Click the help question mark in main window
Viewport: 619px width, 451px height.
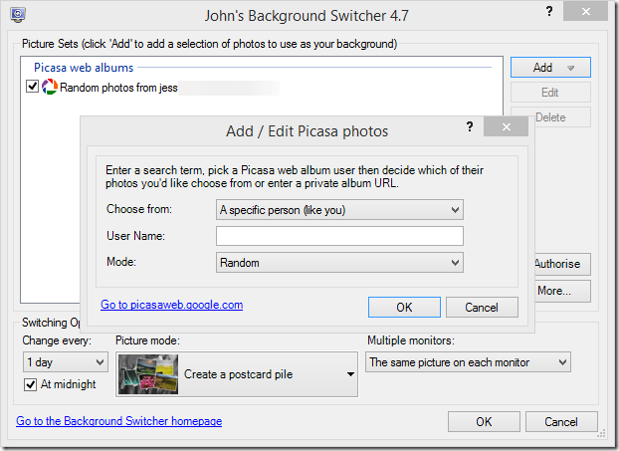pyautogui.click(x=549, y=11)
